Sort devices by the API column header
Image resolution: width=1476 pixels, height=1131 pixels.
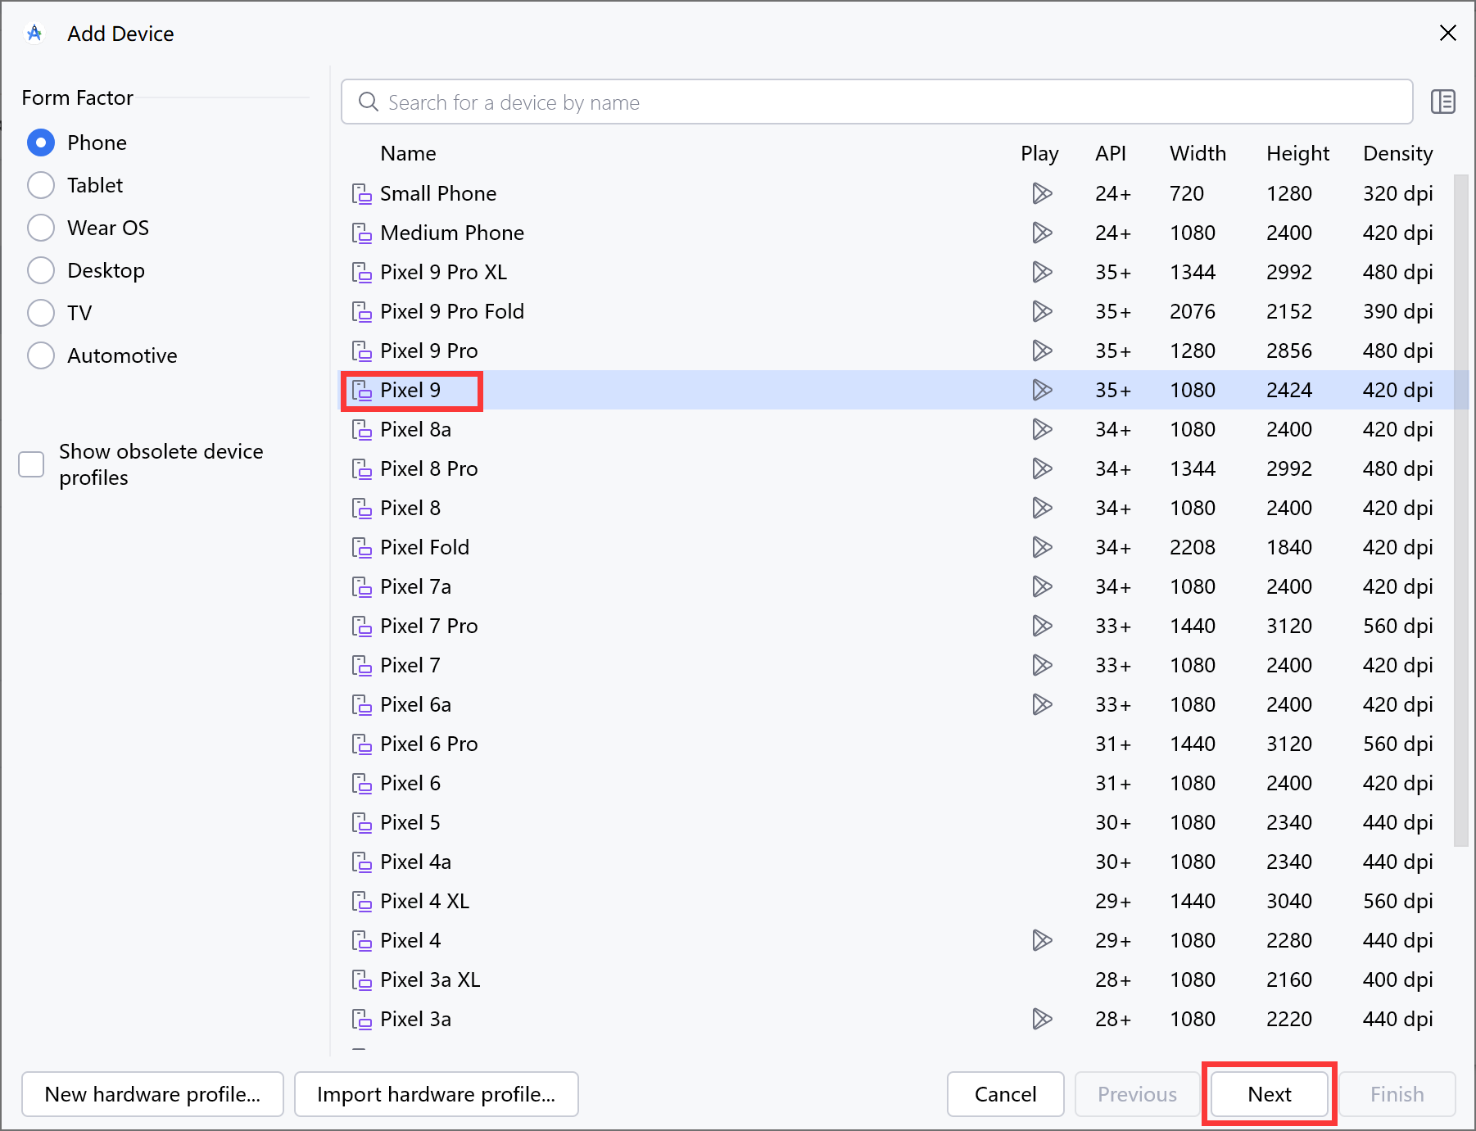coord(1110,154)
